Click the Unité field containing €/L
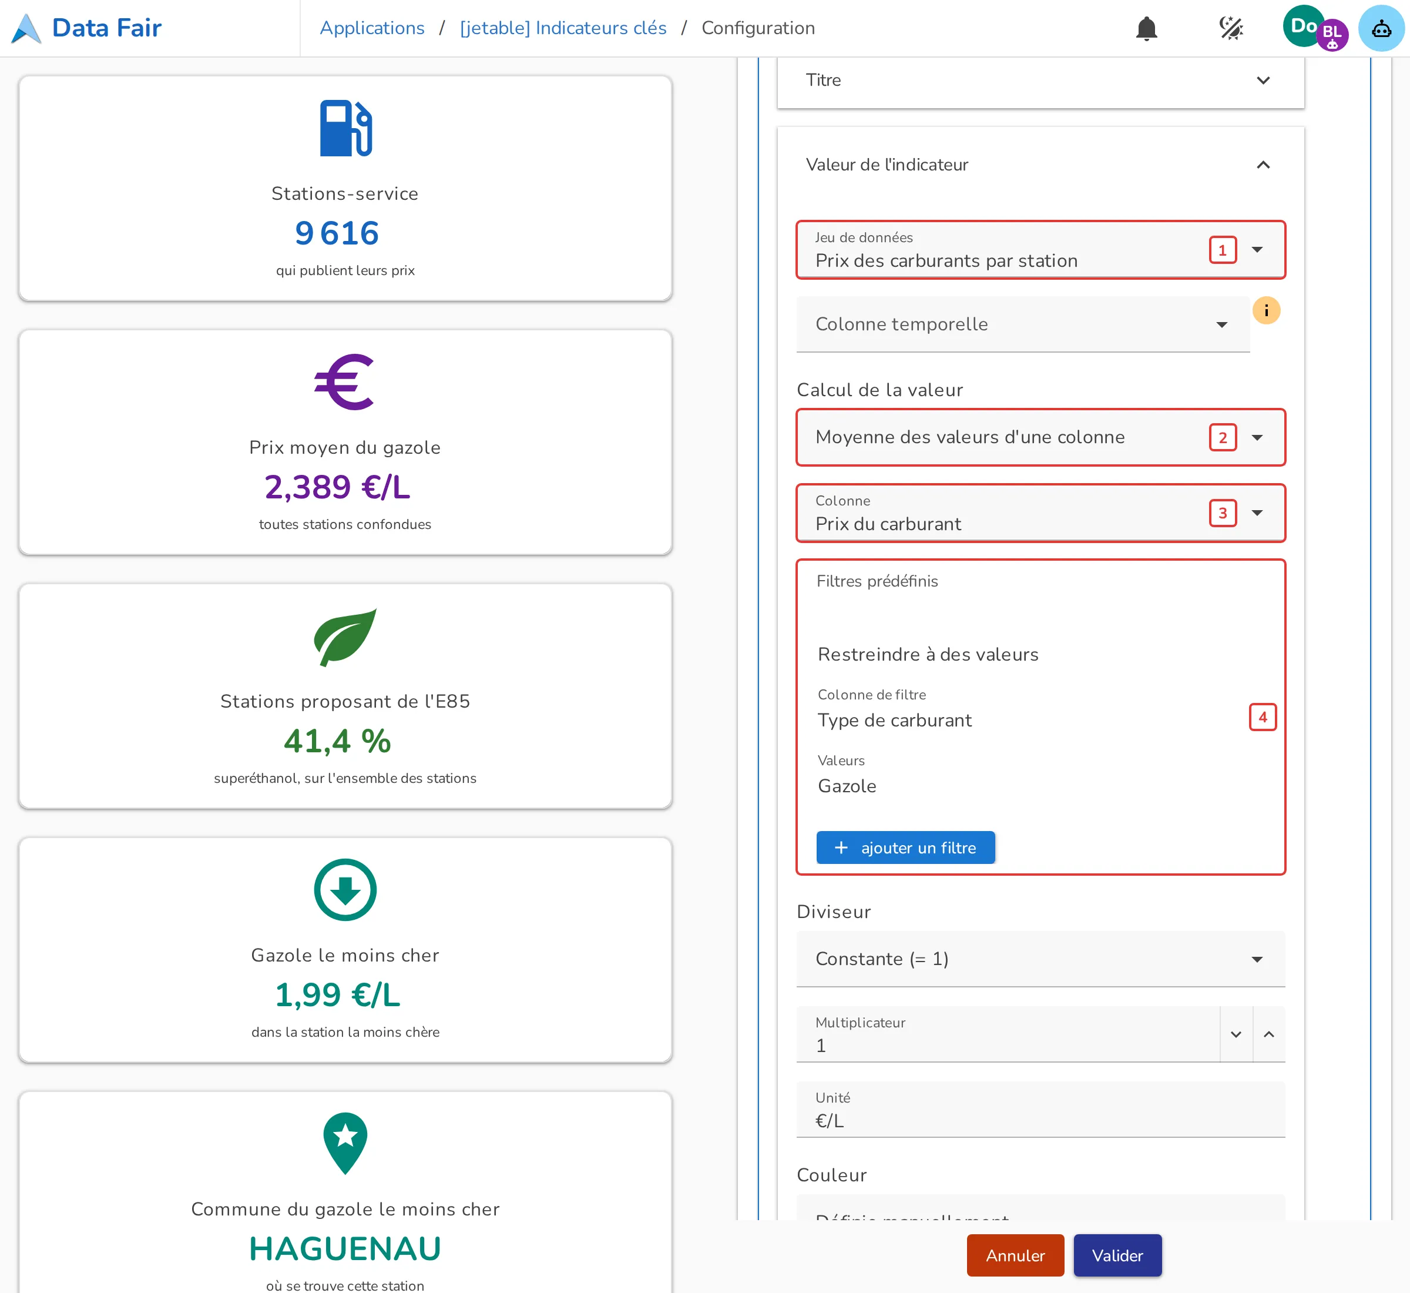The width and height of the screenshot is (1410, 1293). (1040, 1109)
